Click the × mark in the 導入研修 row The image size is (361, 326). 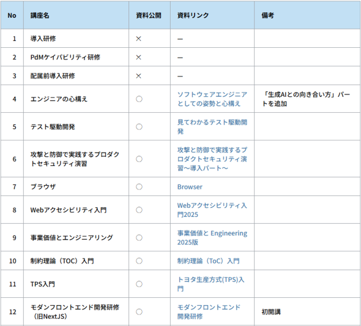139,39
